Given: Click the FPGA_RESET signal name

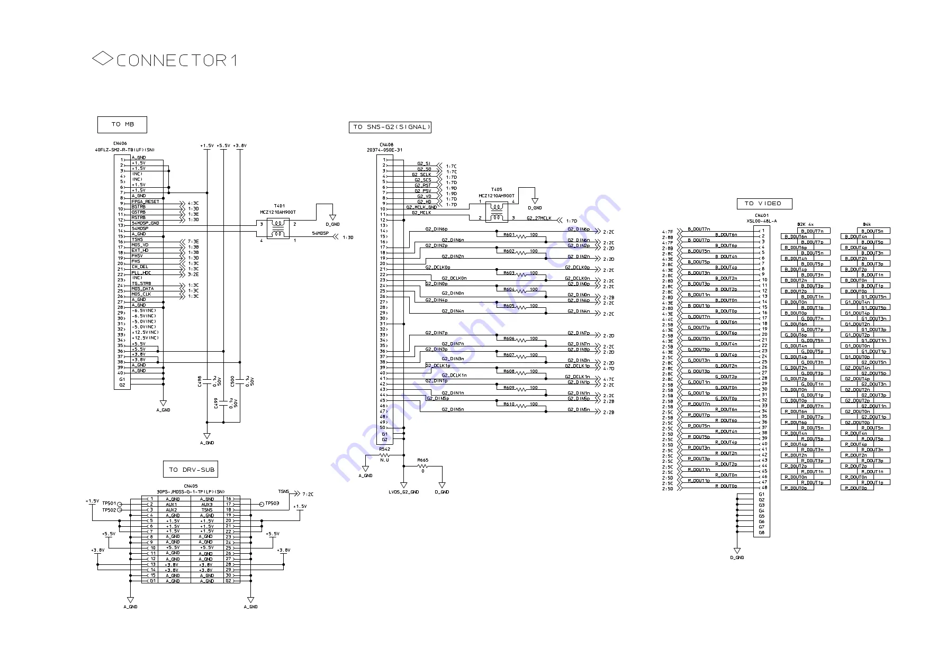Looking at the screenshot, I should point(146,202).
